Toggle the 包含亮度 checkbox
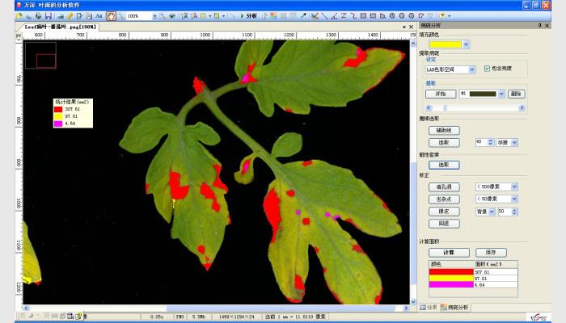 [487, 69]
